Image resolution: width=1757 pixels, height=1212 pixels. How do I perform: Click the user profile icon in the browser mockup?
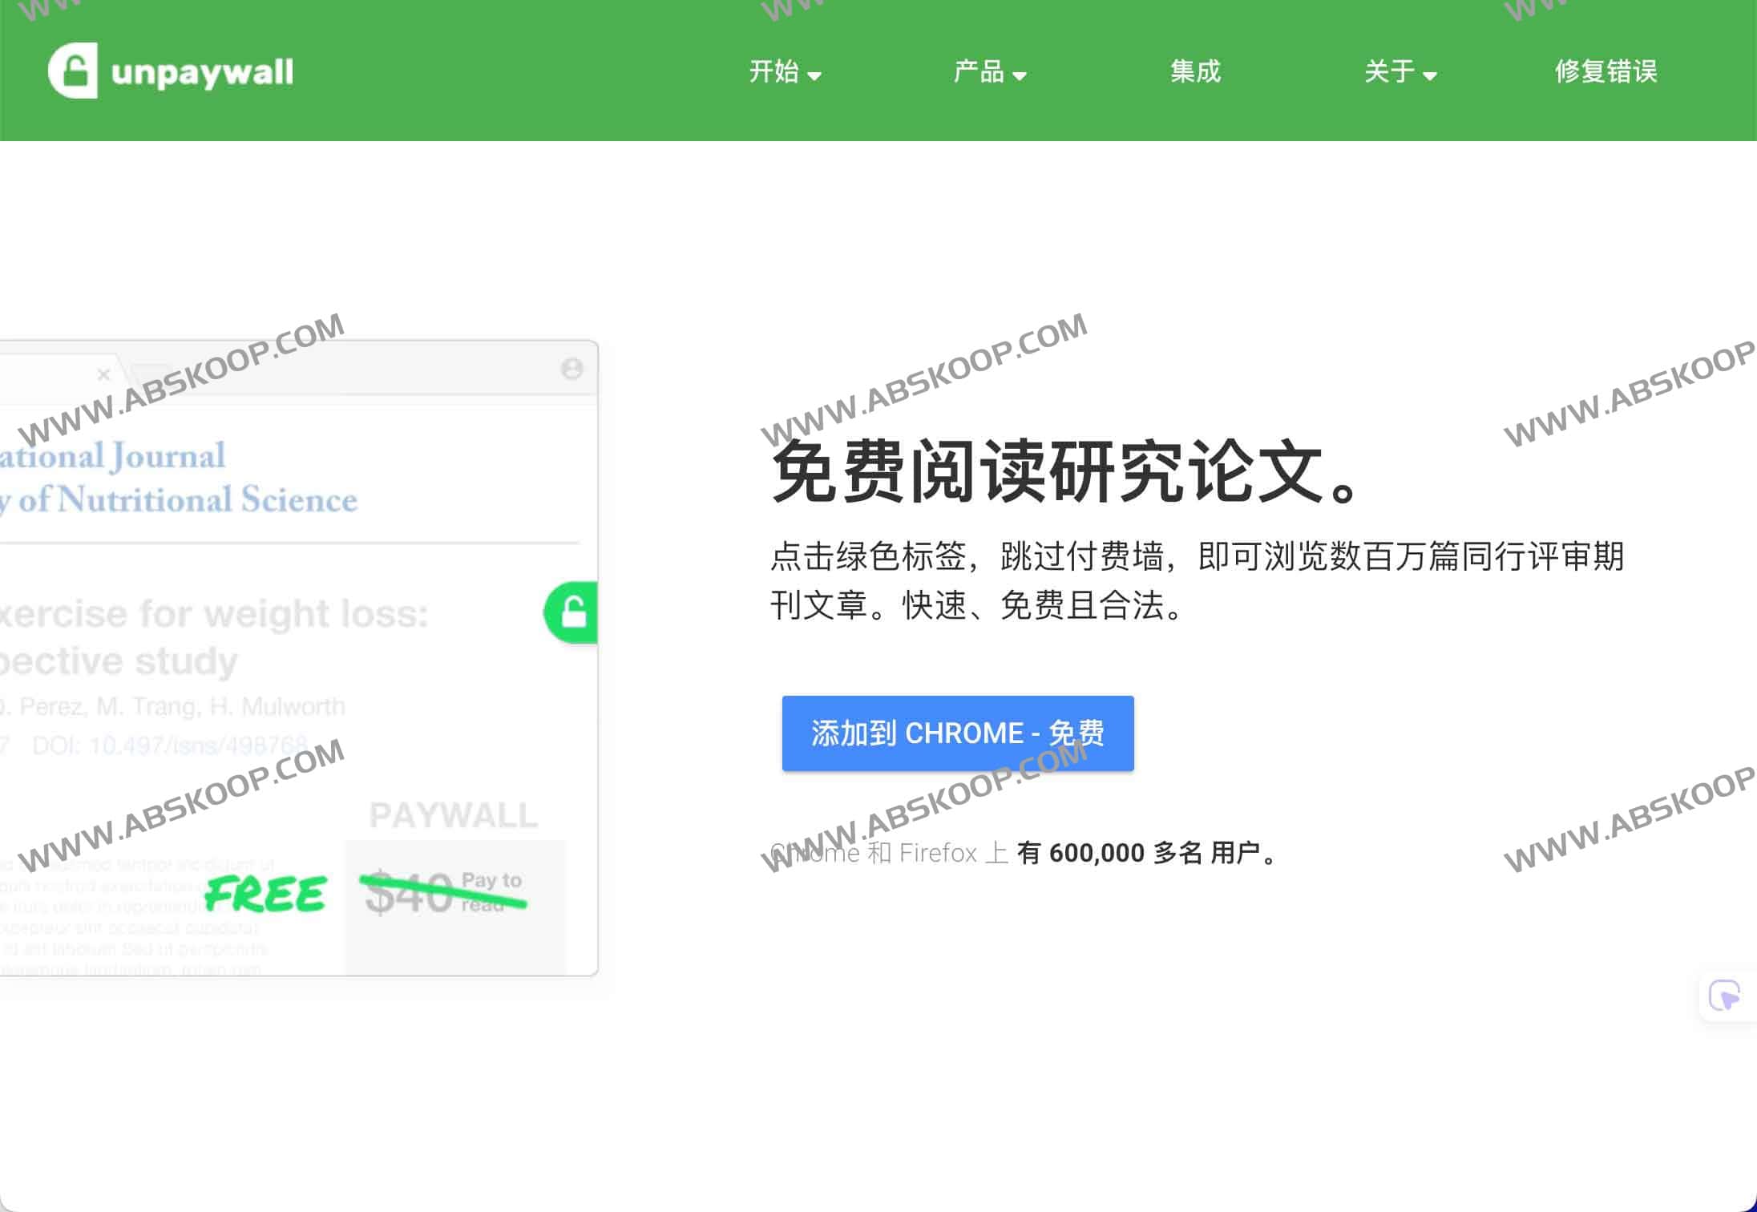click(573, 369)
